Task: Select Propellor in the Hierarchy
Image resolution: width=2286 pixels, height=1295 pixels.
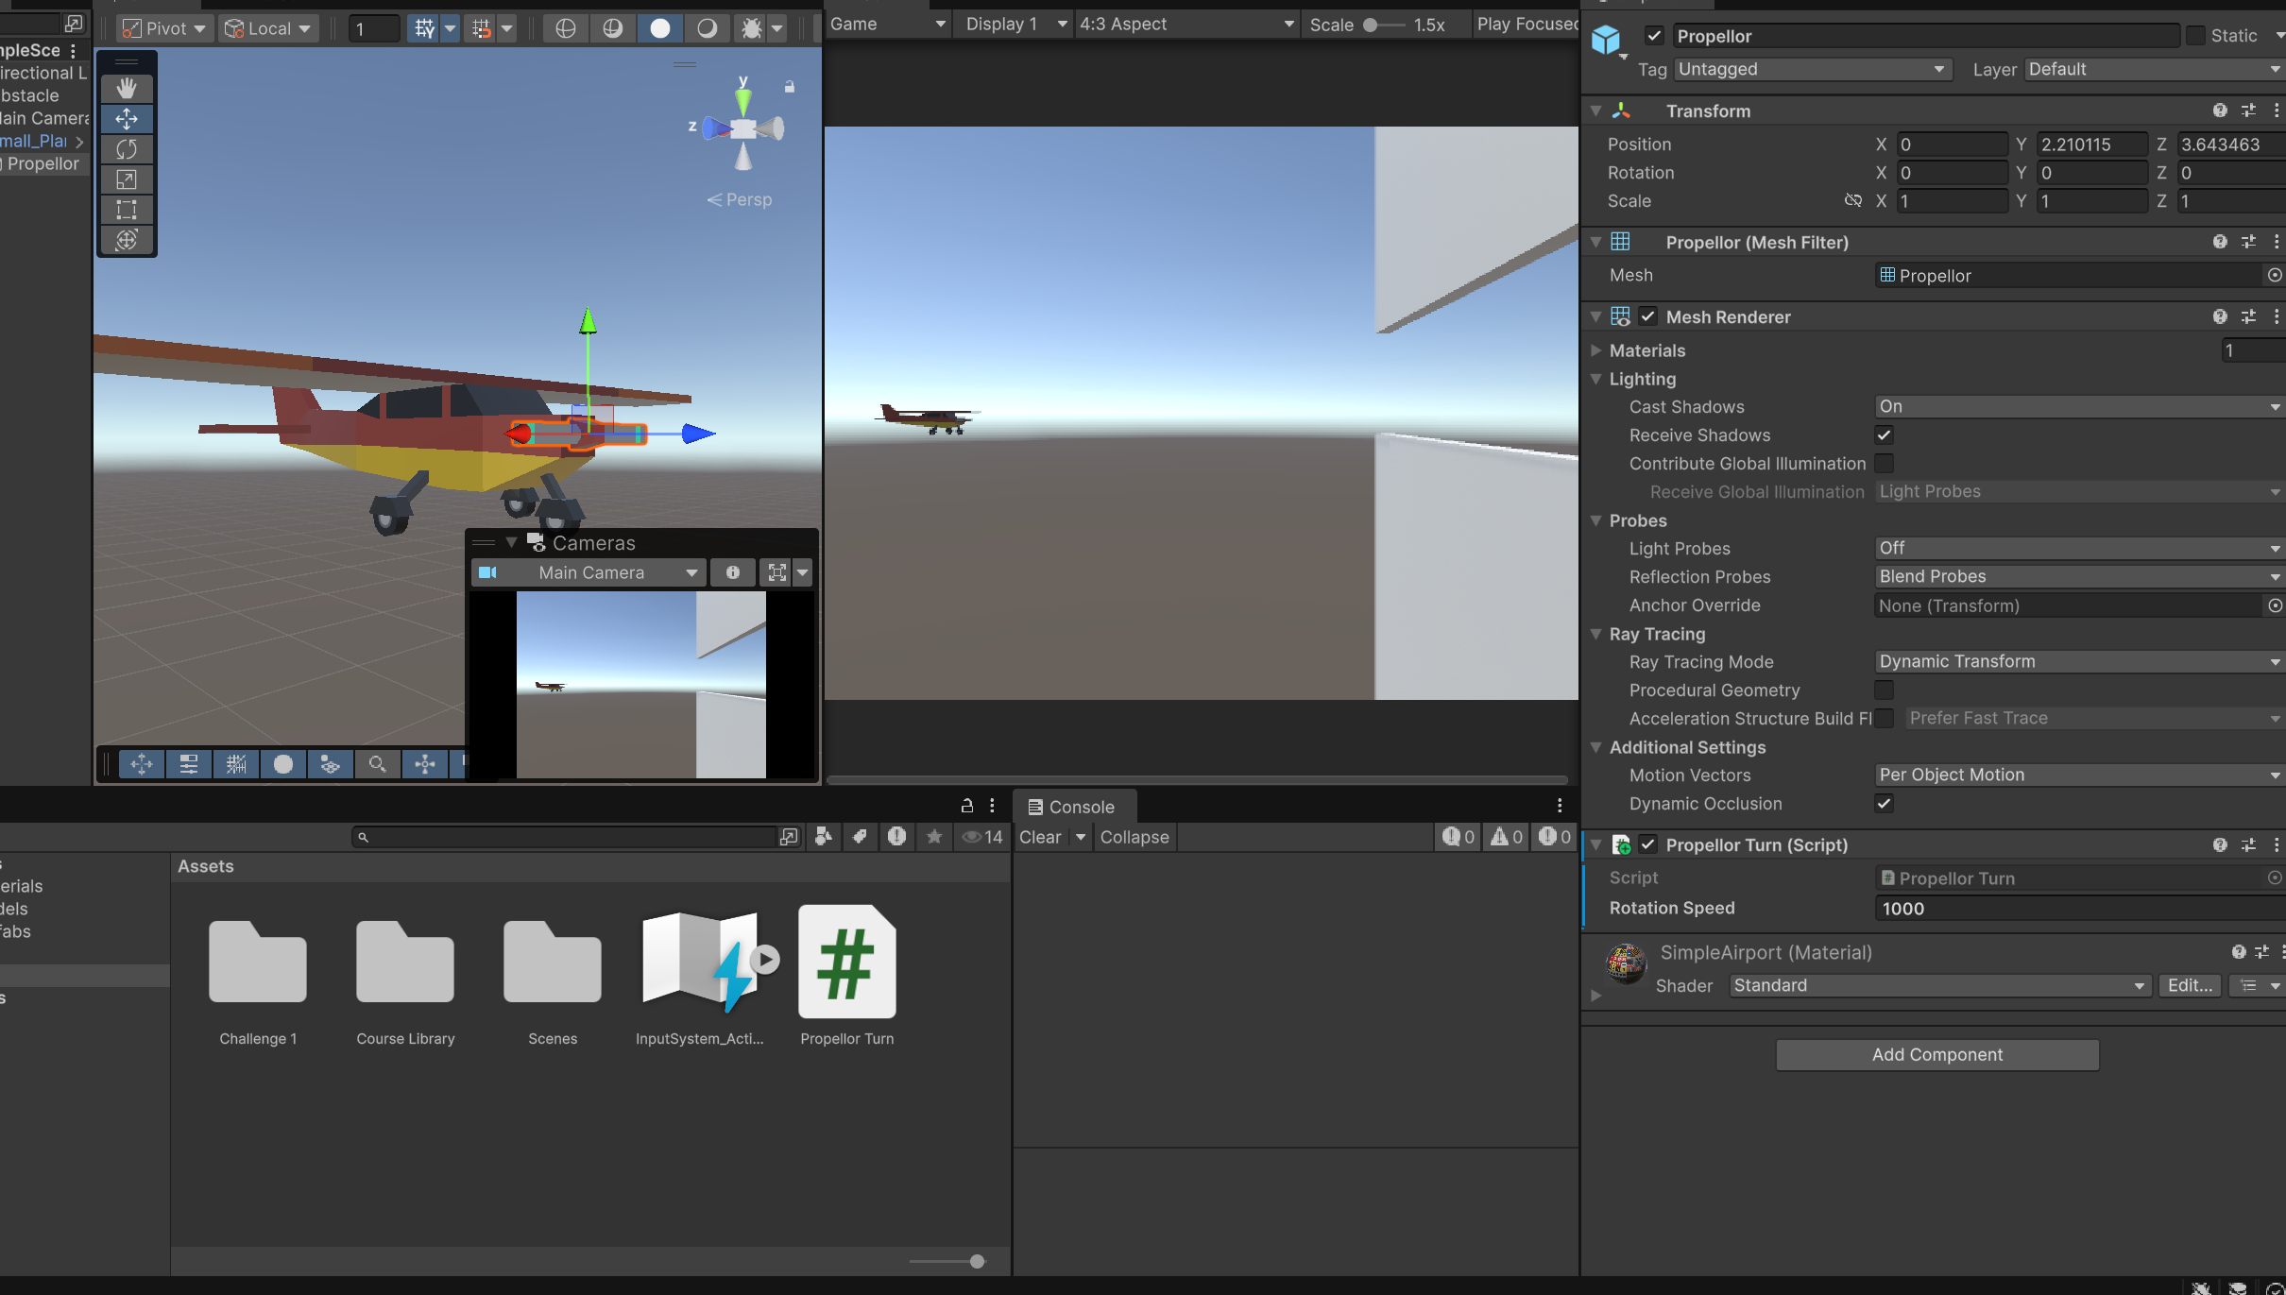Action: coord(43,164)
